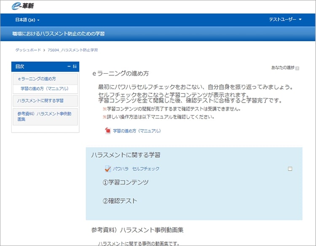Tick the completion checkbox for パワハラ セルフチェック

point(290,169)
